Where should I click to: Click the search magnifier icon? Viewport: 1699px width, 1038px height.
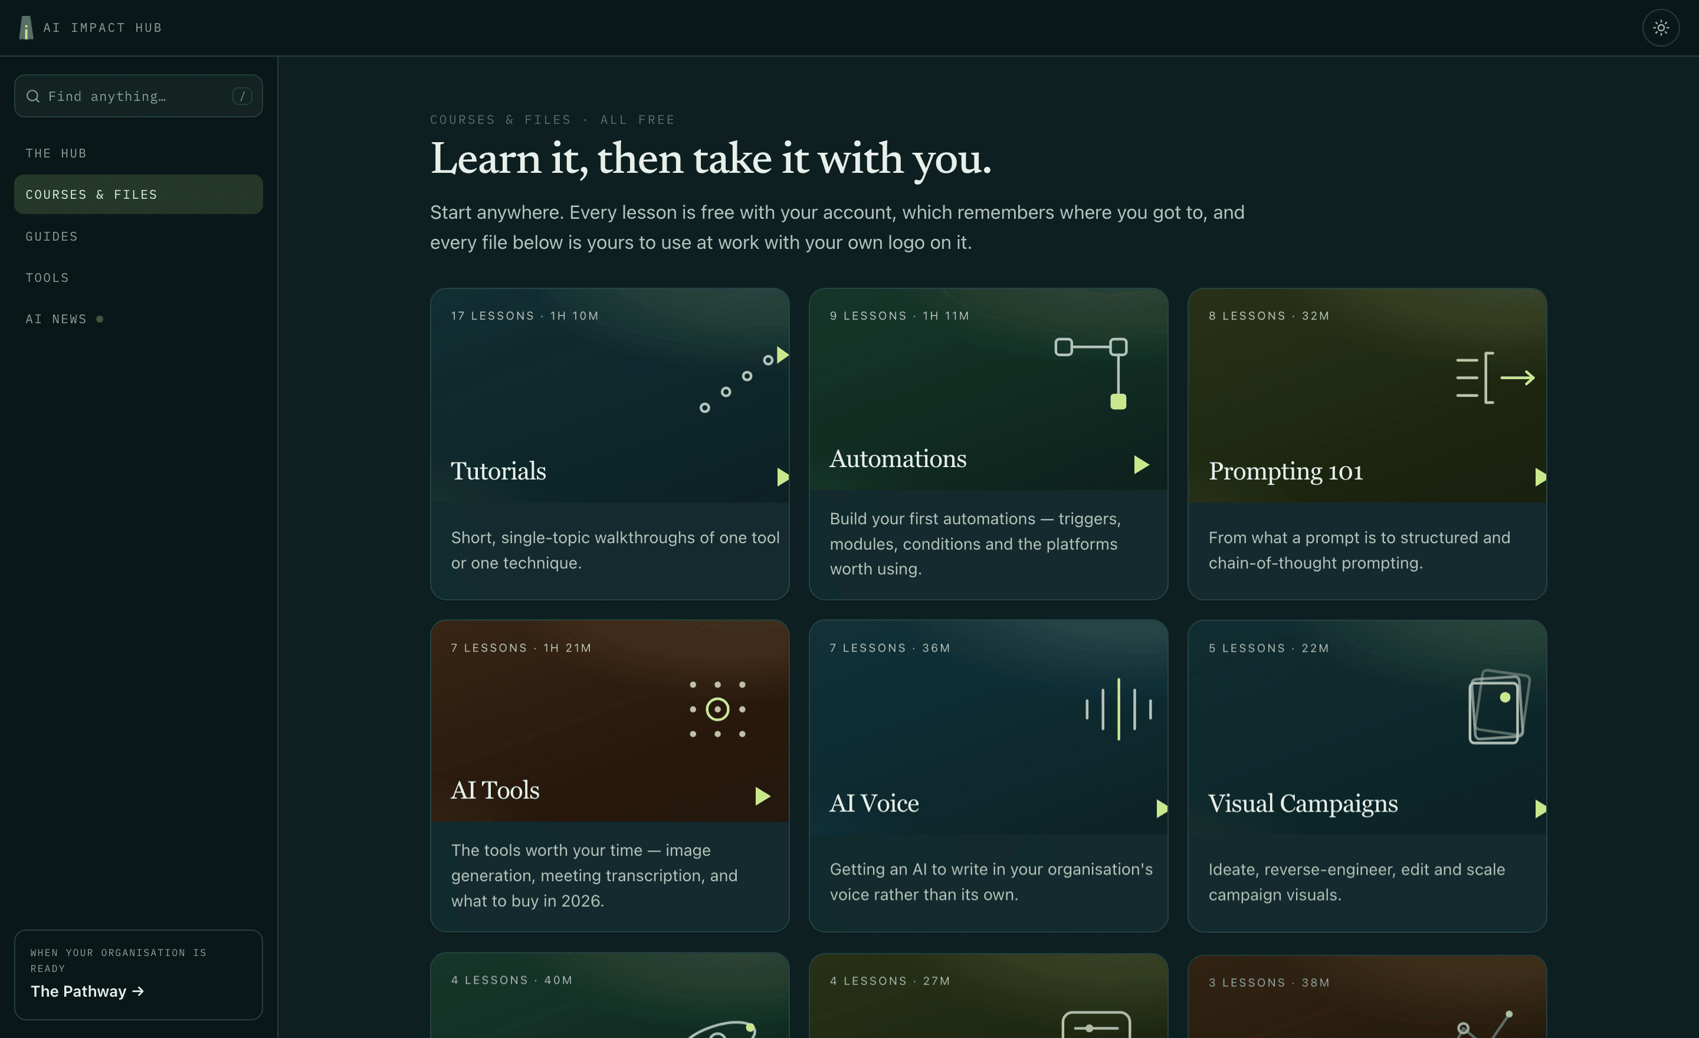click(33, 96)
